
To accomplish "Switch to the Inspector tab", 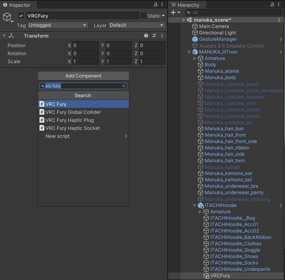I will click(x=18, y=5).
